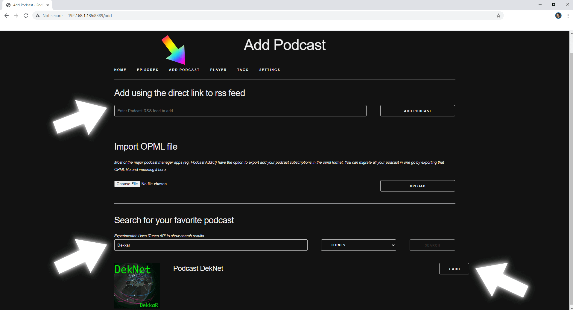Viewport: 573px width, 310px height.
Task: Click the Podcast DekNet title
Action: click(198, 268)
